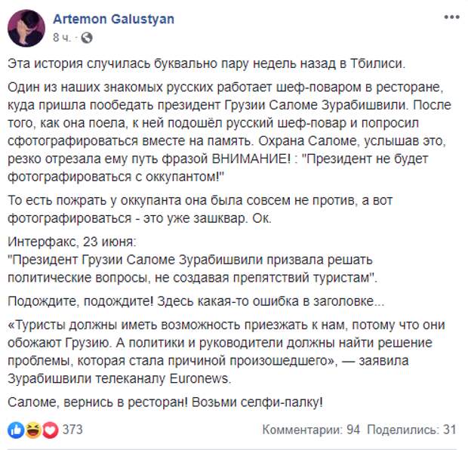Open "Поделились: 31" shares list

(411, 430)
